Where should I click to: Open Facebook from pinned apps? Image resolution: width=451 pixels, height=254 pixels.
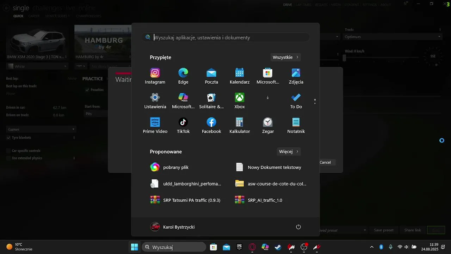(x=211, y=126)
